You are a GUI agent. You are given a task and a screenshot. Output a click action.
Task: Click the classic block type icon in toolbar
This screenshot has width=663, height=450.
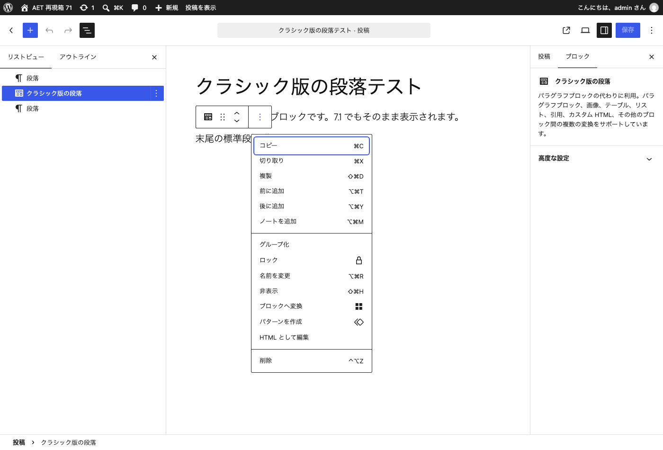coord(208,117)
